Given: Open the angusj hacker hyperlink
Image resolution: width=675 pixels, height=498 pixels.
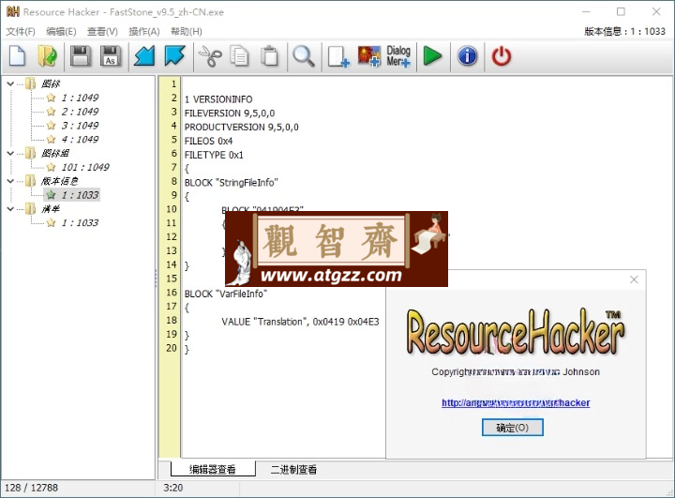Looking at the screenshot, I should tap(516, 402).
